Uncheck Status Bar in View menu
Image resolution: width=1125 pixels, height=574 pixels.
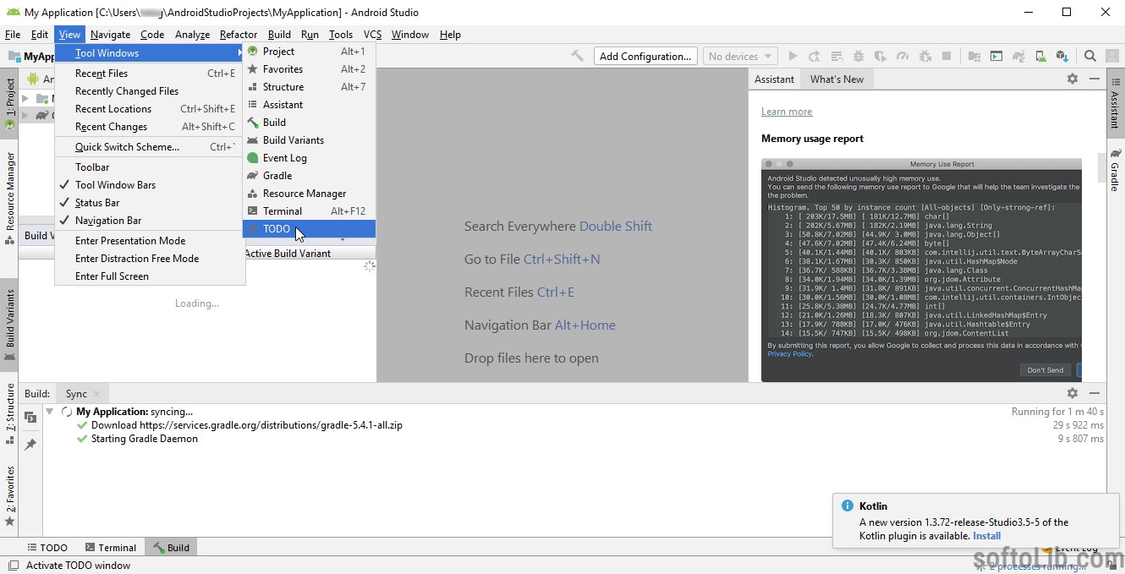(x=150, y=203)
